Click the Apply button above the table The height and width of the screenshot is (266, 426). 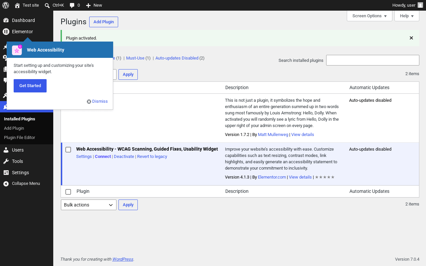tap(128, 74)
